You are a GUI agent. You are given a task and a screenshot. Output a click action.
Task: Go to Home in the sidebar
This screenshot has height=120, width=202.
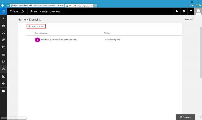pos(3,25)
